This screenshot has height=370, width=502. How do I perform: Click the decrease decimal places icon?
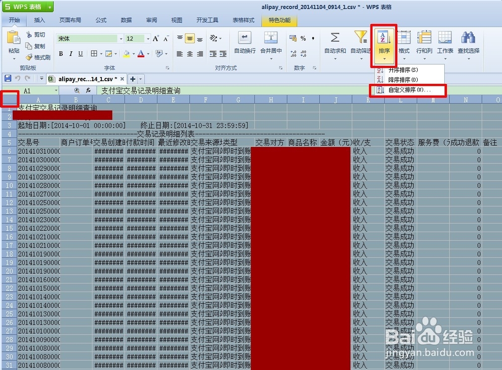pos(303,53)
